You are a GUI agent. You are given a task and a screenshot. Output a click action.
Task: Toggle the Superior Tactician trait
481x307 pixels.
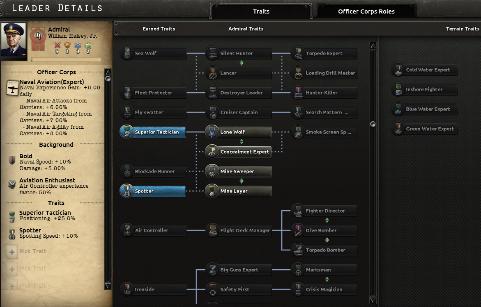point(153,132)
